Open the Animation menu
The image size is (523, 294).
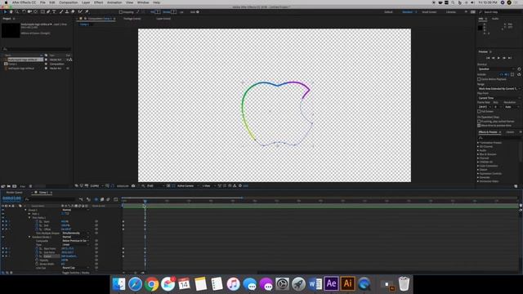click(114, 2)
